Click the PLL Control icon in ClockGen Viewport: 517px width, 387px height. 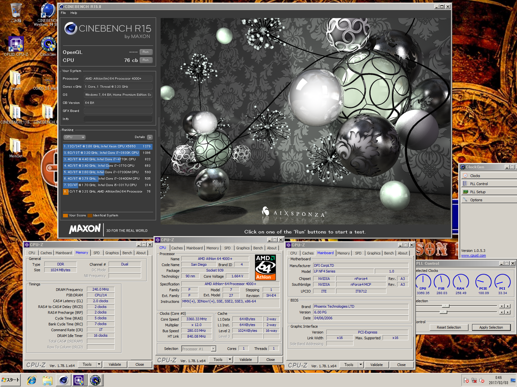465,184
